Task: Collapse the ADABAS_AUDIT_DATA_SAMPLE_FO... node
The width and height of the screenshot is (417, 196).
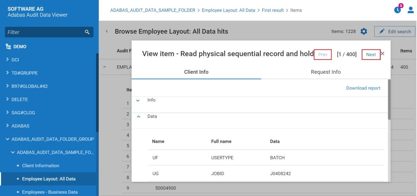Action: coord(13,152)
